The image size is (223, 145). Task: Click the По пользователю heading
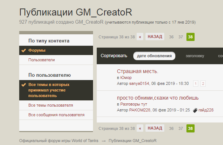49,75
